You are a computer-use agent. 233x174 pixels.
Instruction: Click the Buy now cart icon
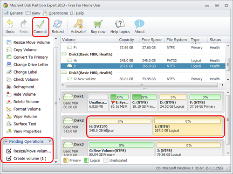point(98,27)
